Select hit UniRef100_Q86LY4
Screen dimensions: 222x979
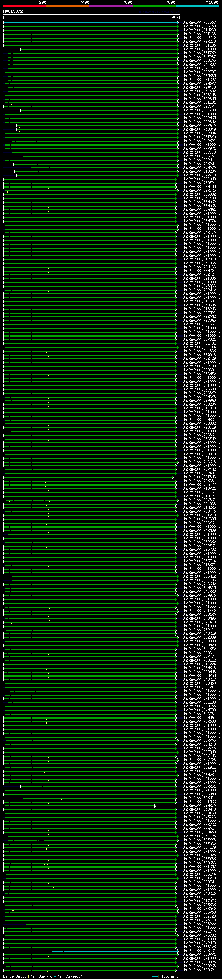199,874
